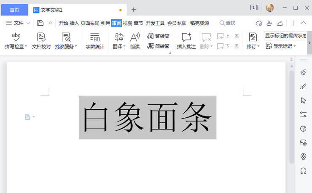Open cloud sync status icon
The image size is (312, 193).
coord(259,23)
